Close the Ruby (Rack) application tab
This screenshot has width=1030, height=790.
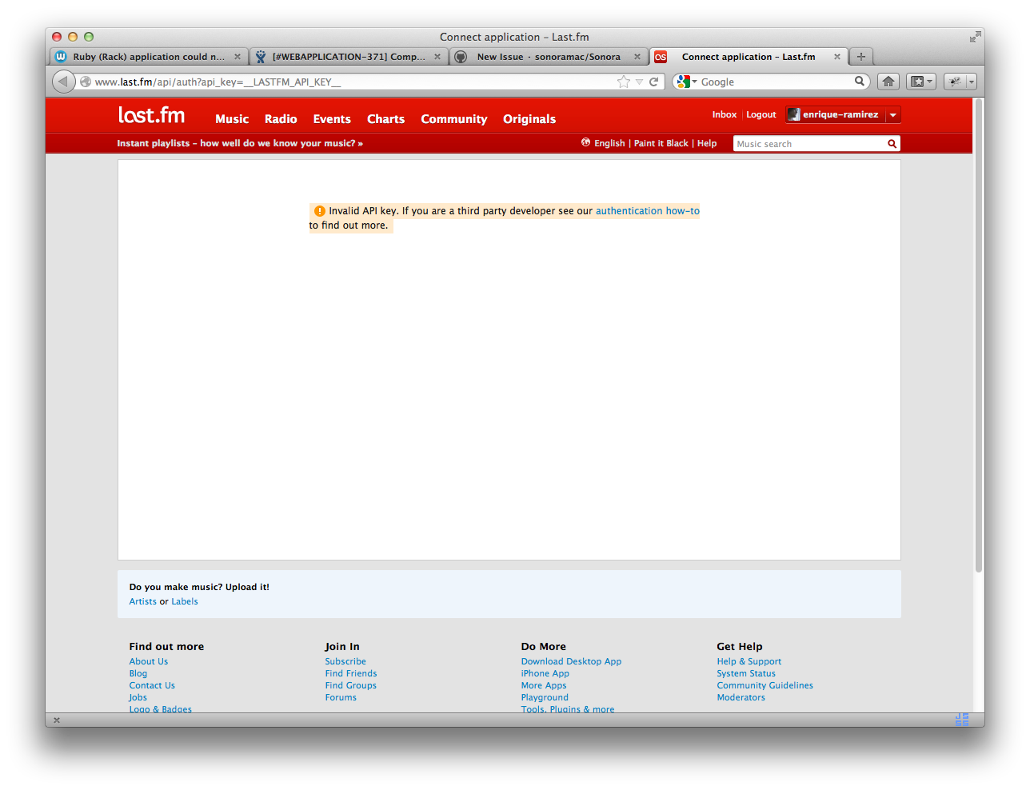(x=238, y=57)
